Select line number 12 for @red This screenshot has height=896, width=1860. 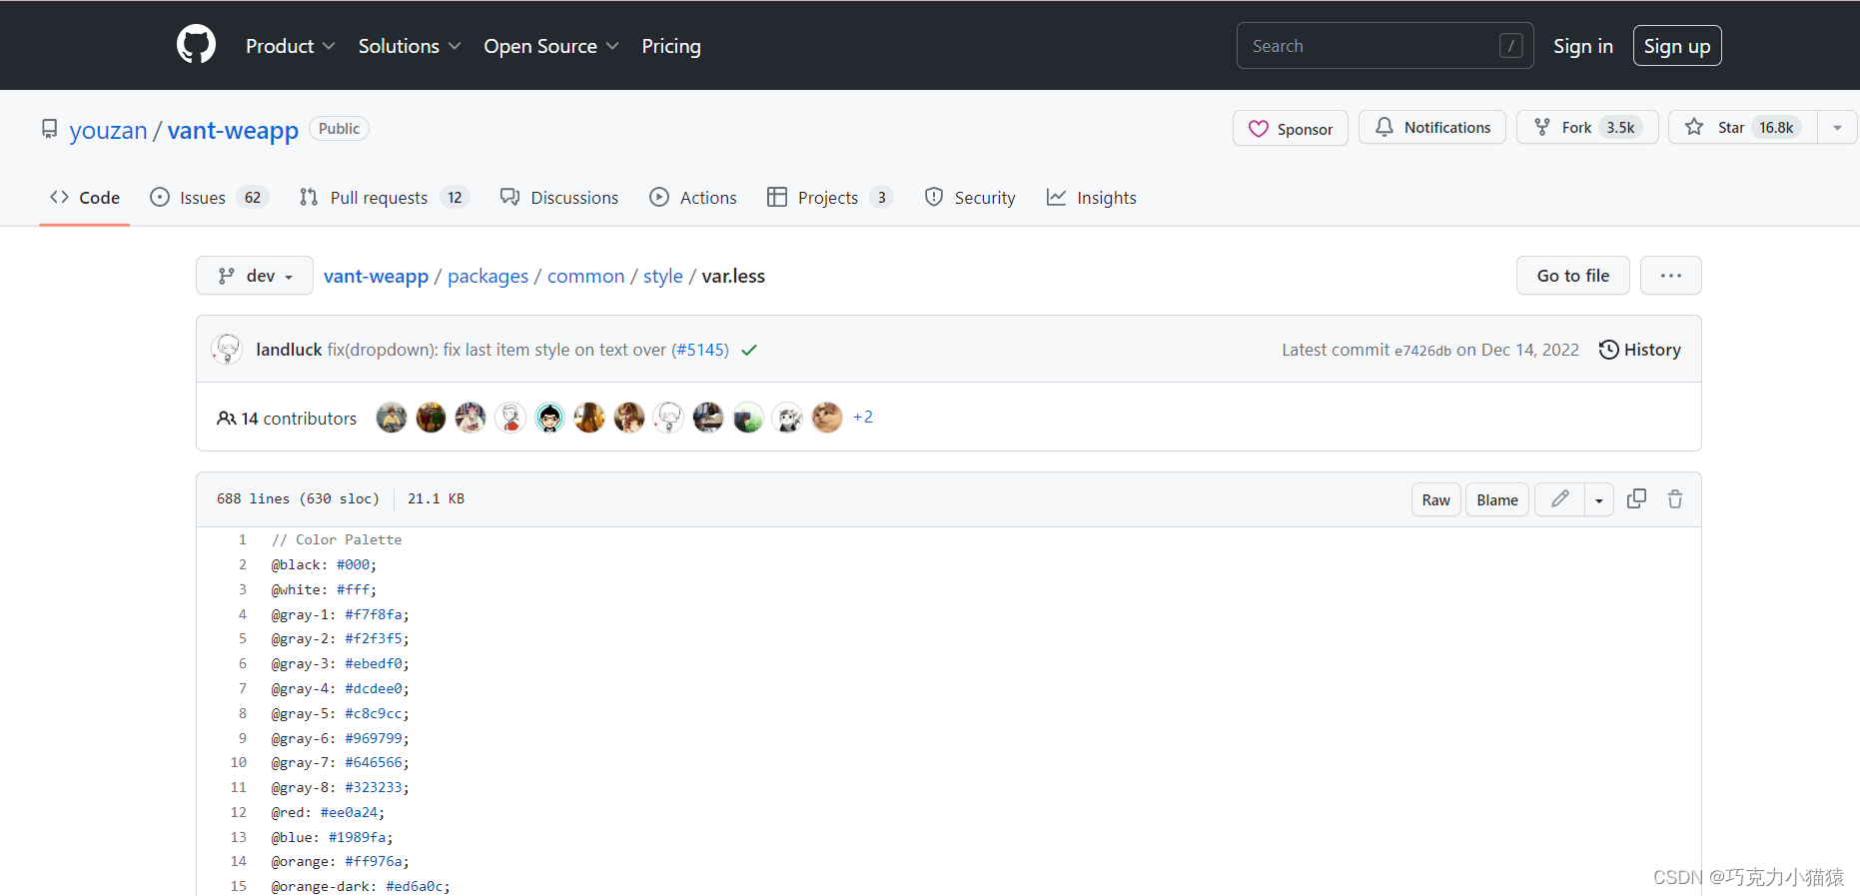238,812
